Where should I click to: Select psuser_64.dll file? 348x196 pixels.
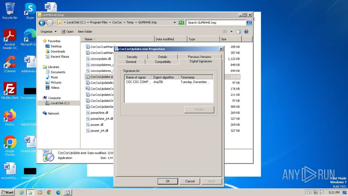pos(97,131)
